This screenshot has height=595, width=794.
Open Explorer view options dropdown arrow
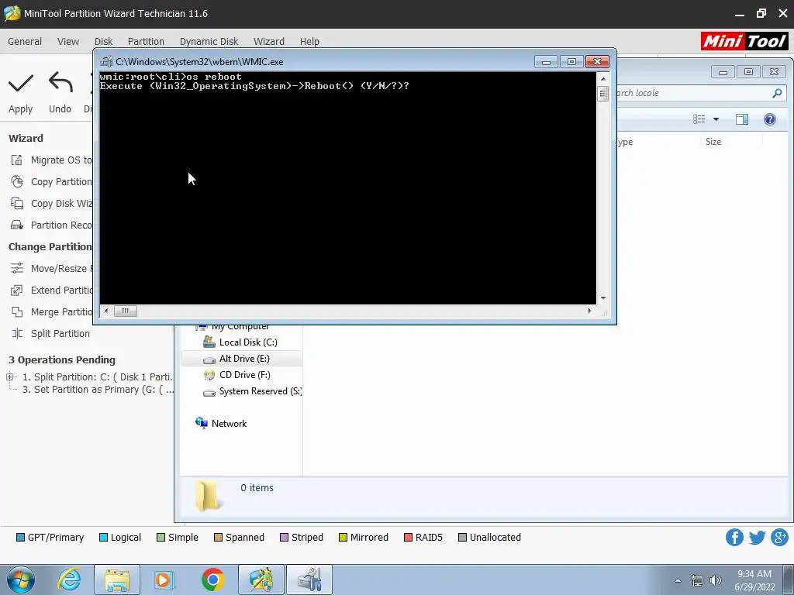[716, 119]
